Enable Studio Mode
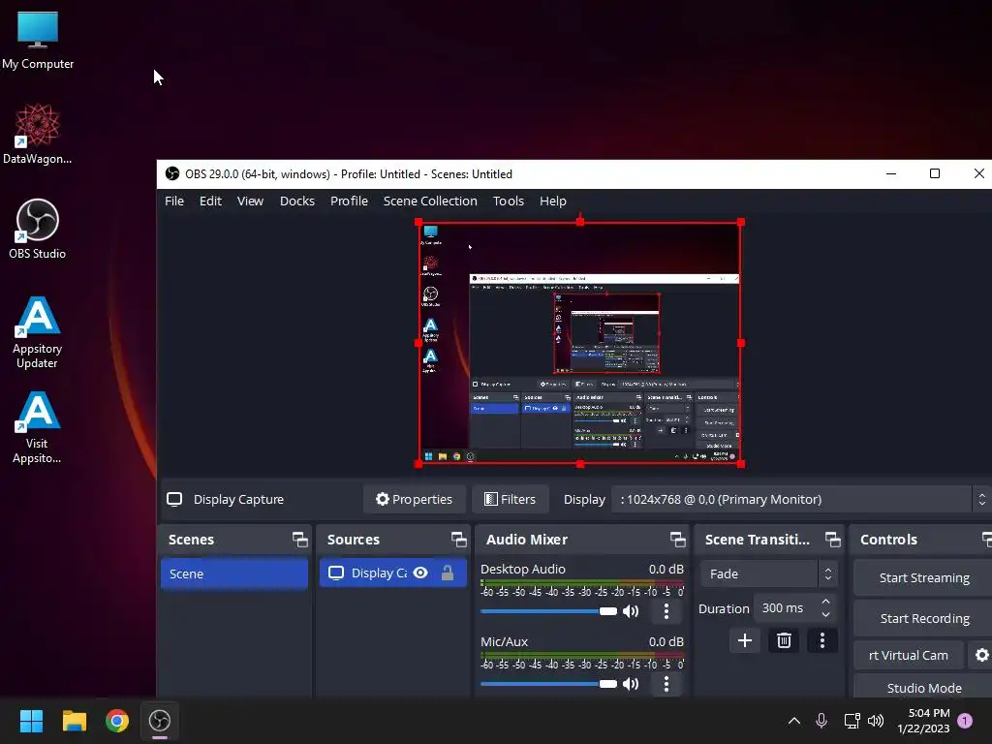Viewport: 992px width, 744px height. (923, 687)
